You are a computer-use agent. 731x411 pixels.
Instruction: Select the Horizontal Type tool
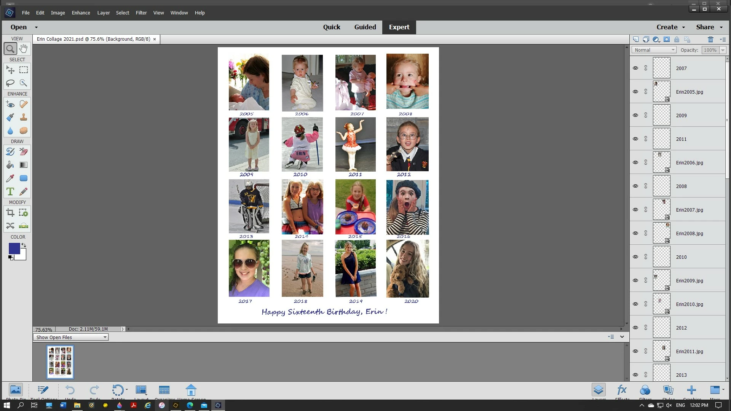10,191
